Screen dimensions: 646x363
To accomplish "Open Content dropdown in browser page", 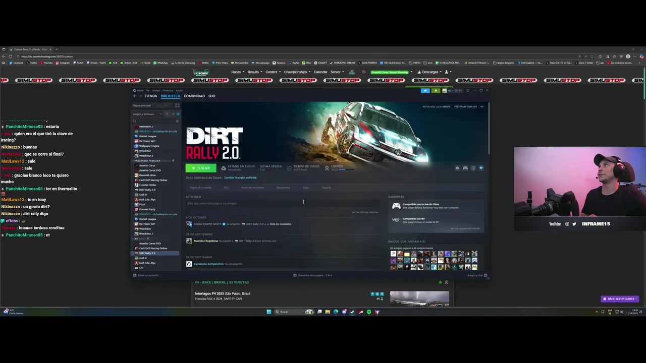I will 273,72.
